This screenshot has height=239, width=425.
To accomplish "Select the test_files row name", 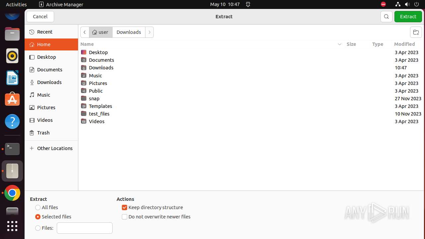I will click(x=99, y=114).
